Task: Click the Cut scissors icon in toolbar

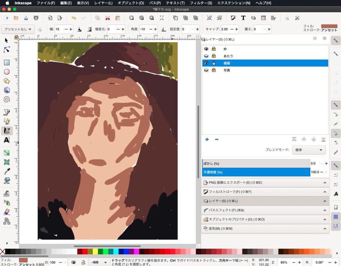Action: point(107,18)
